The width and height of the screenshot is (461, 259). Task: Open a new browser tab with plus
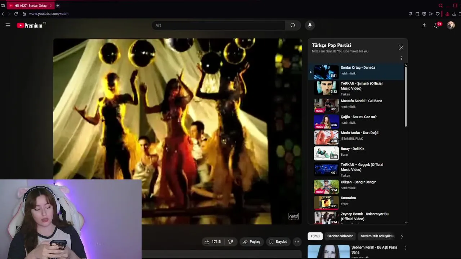click(58, 5)
